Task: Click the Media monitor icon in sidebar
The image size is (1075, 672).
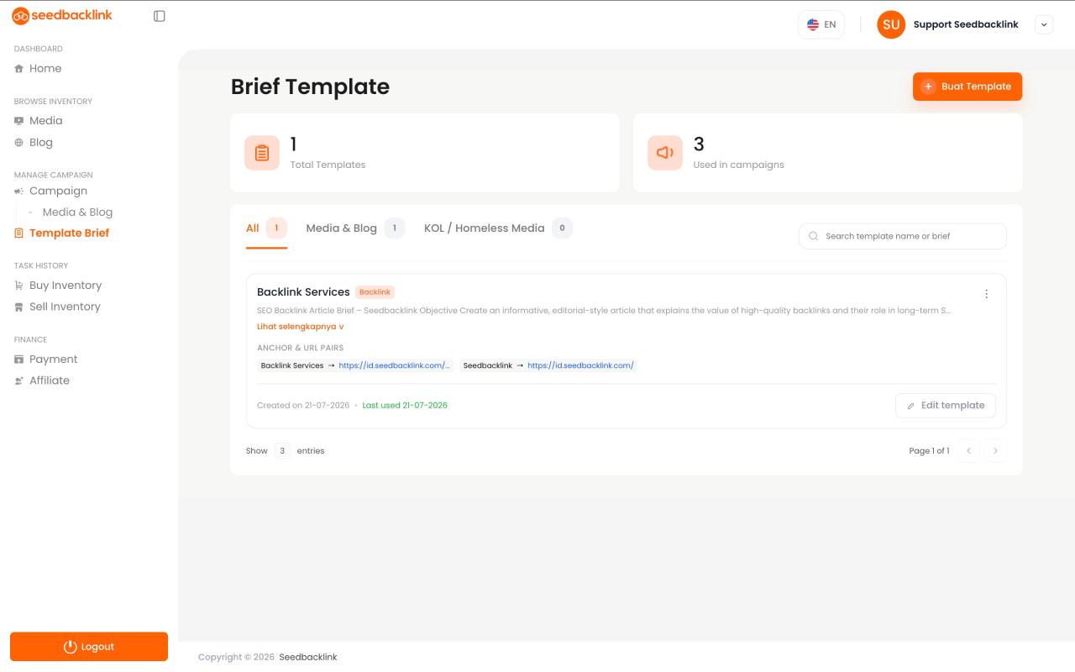Action: point(18,121)
